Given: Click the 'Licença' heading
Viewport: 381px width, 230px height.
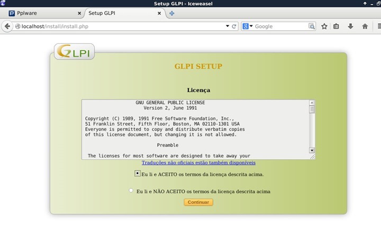Looking at the screenshot, I should coord(198,90).
